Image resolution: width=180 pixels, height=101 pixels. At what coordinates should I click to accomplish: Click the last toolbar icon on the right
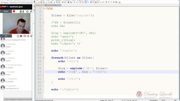coord(120,2)
